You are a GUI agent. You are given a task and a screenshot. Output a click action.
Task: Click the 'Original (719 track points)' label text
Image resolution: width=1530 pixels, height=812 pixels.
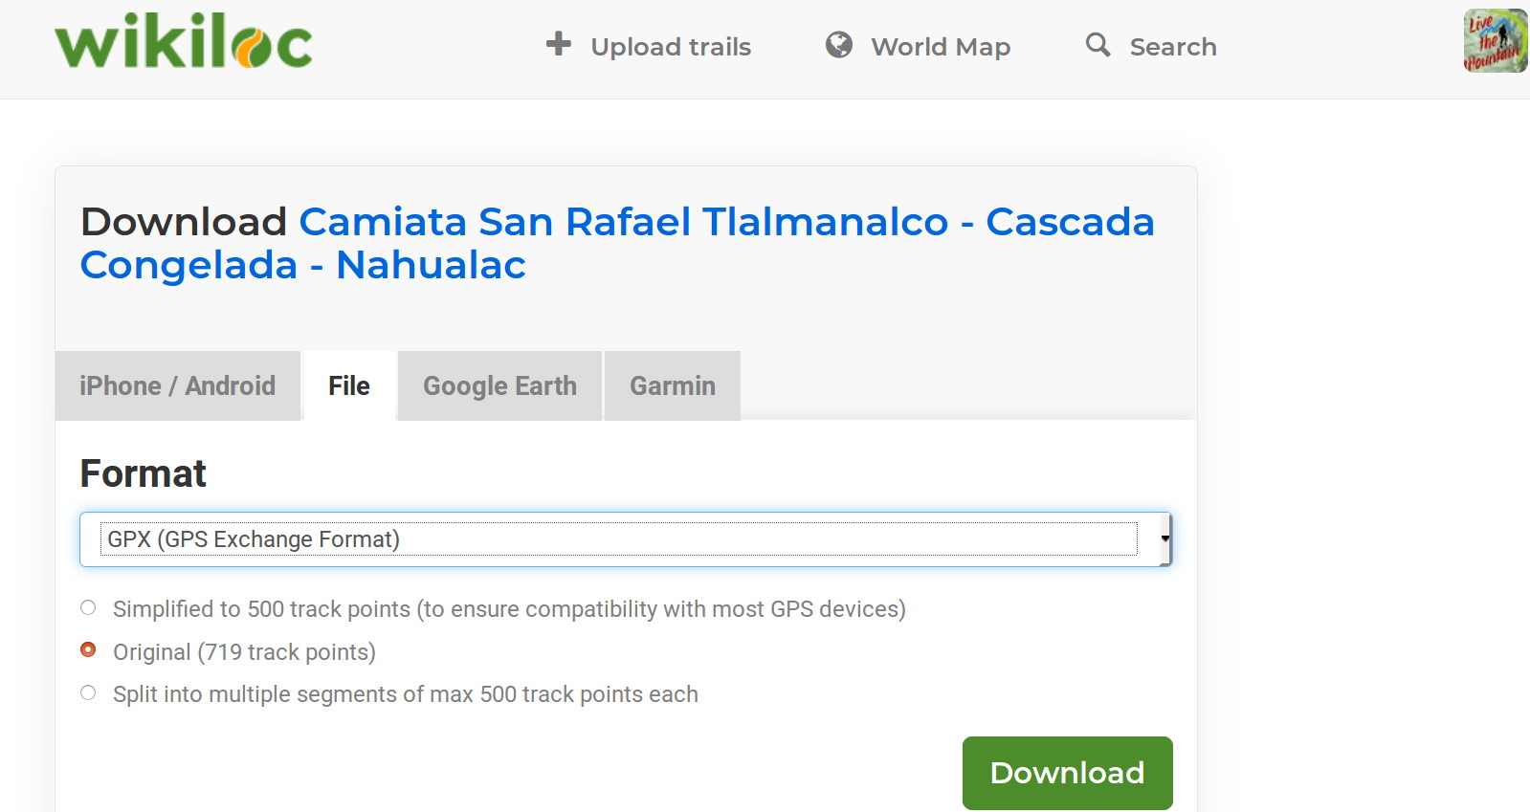click(x=244, y=652)
